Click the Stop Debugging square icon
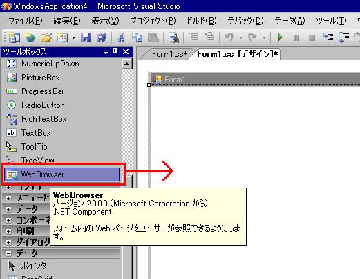Image resolution: width=360 pixels, height=279 pixels. [312, 37]
